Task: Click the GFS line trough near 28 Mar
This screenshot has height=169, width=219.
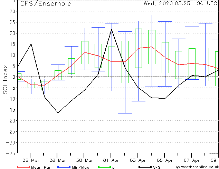Action: [x=58, y=113]
